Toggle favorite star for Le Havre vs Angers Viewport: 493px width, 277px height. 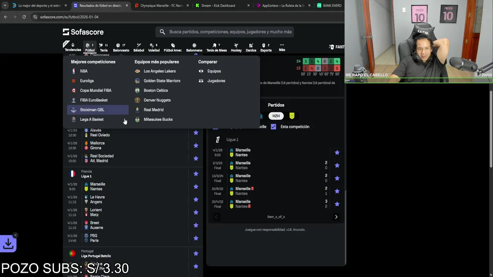(x=196, y=199)
